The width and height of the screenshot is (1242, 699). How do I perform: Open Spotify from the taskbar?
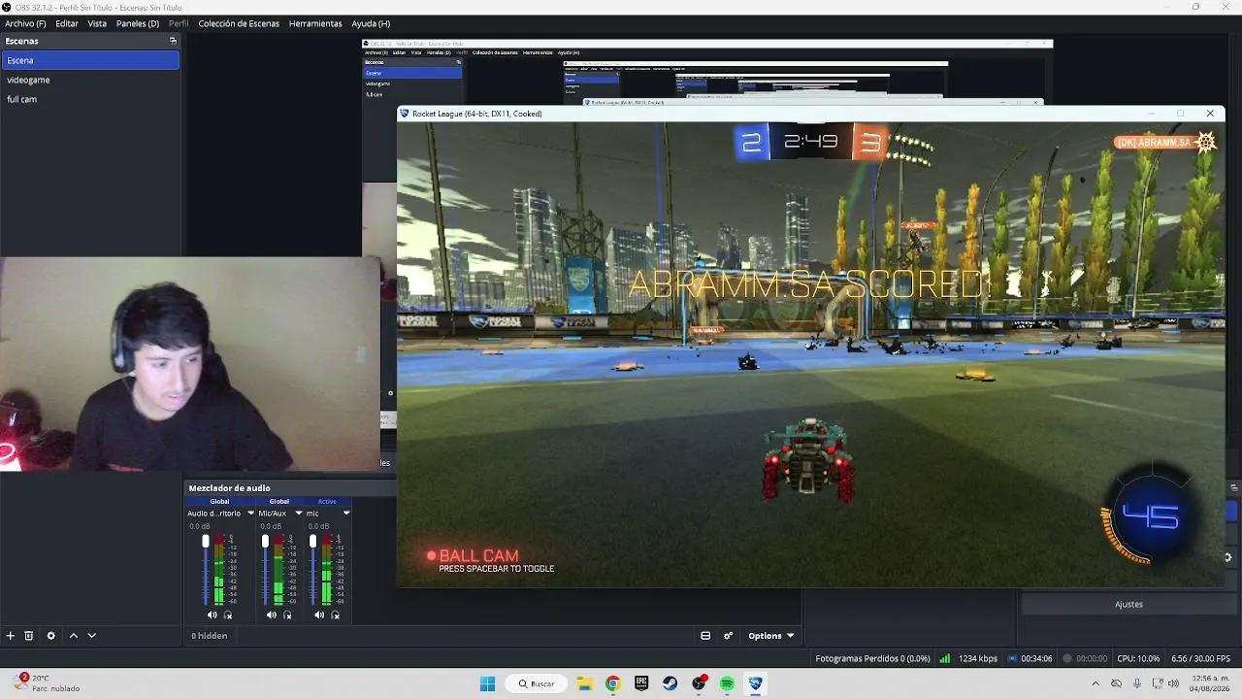727,683
